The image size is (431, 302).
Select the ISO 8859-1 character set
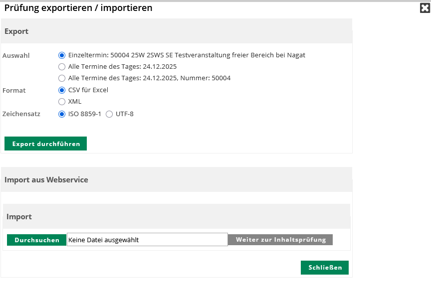pos(62,114)
